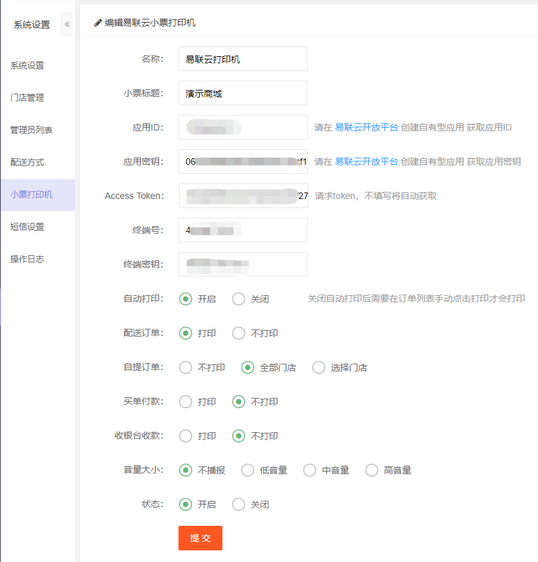This screenshot has height=562, width=538.
Task: Open 操作日志 in sidebar
Action: pyautogui.click(x=27, y=259)
